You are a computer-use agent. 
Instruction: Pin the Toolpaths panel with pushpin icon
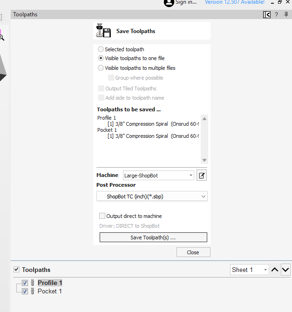tap(286, 14)
